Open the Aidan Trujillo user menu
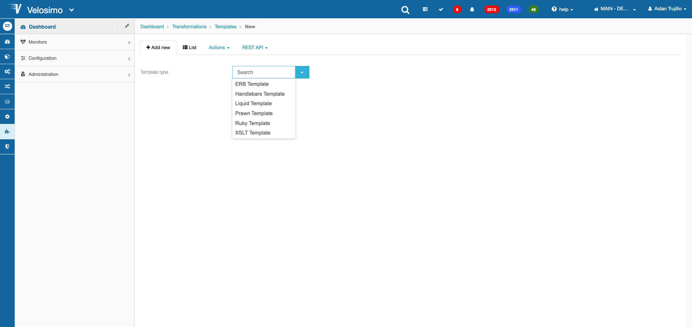692x327 pixels. click(667, 9)
